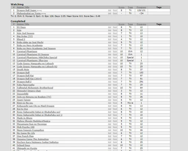This screenshot has width=188, height=151.
Task: Open the Dragon Ball Super anime link
Action: click(x=27, y=10)
